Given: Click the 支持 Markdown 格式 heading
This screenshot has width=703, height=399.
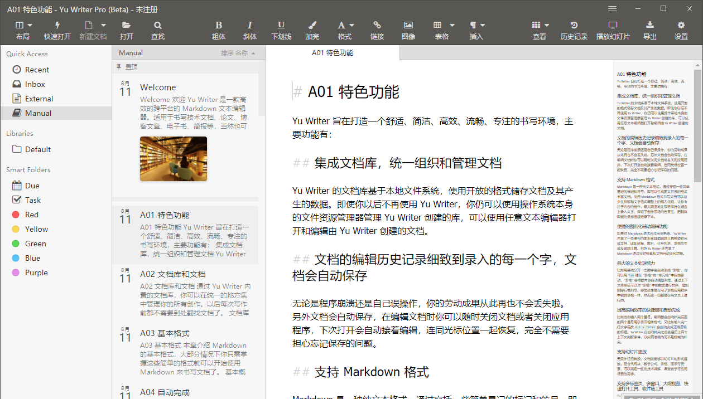Looking at the screenshot, I should click(372, 372).
